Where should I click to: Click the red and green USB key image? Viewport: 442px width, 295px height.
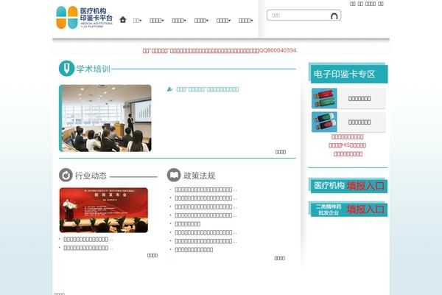(324, 99)
